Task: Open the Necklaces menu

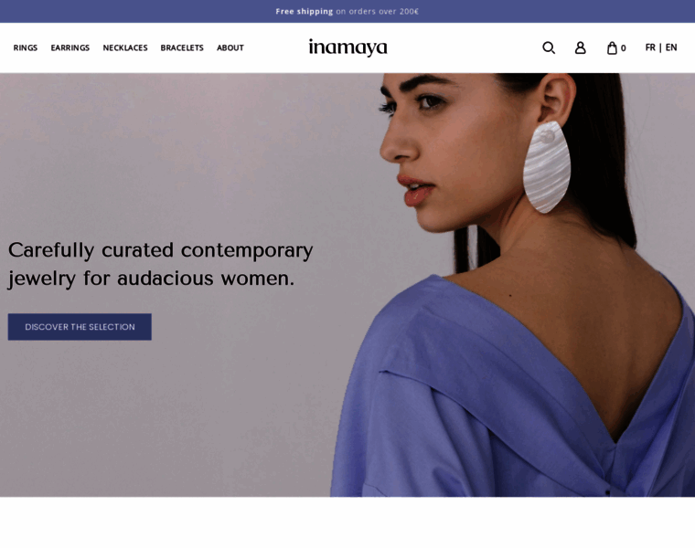Action: pyautogui.click(x=125, y=47)
